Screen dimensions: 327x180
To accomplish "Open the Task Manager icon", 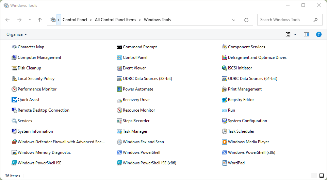I will pos(119,131).
